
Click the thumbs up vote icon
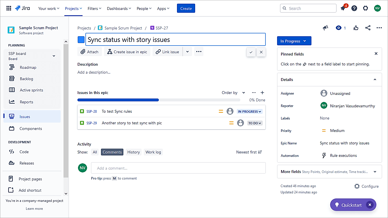[356, 28]
